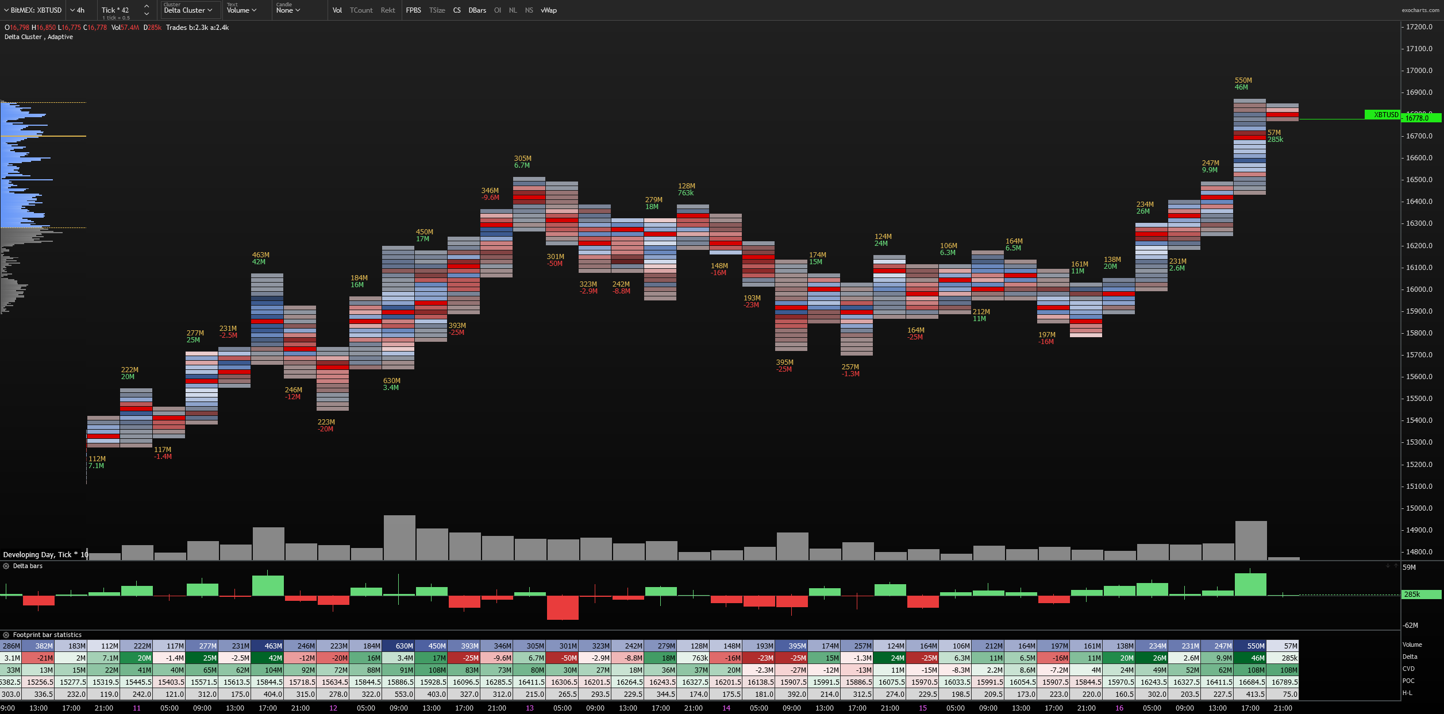Screen dimensions: 1444x714
Task: Toggle the vWap indicator
Action: click(x=548, y=10)
